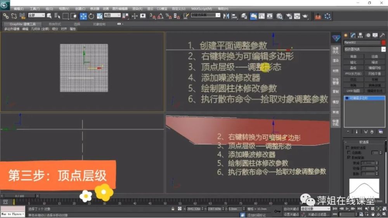Enable the 使用软选择 checkbox
This screenshot has width=388, height=218.
tap(347, 148)
